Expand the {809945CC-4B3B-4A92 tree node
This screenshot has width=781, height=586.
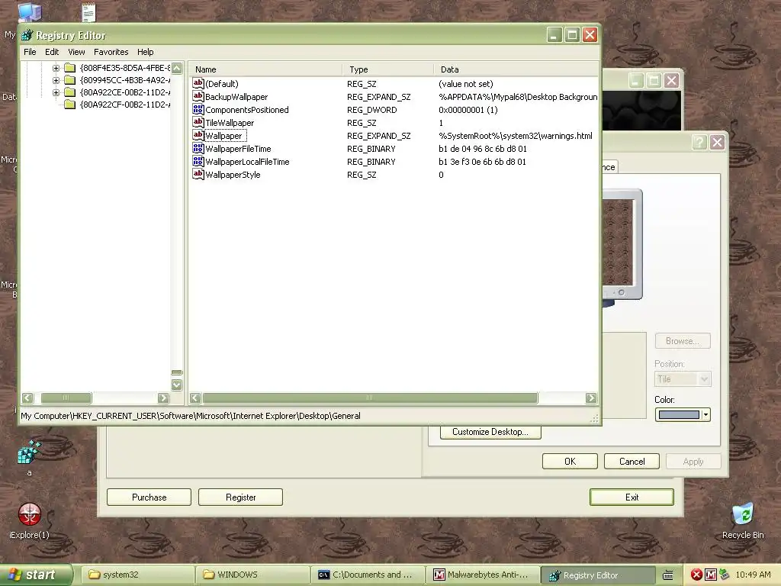click(56, 80)
